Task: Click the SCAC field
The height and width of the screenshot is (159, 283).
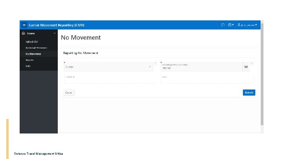Action: pos(208,79)
